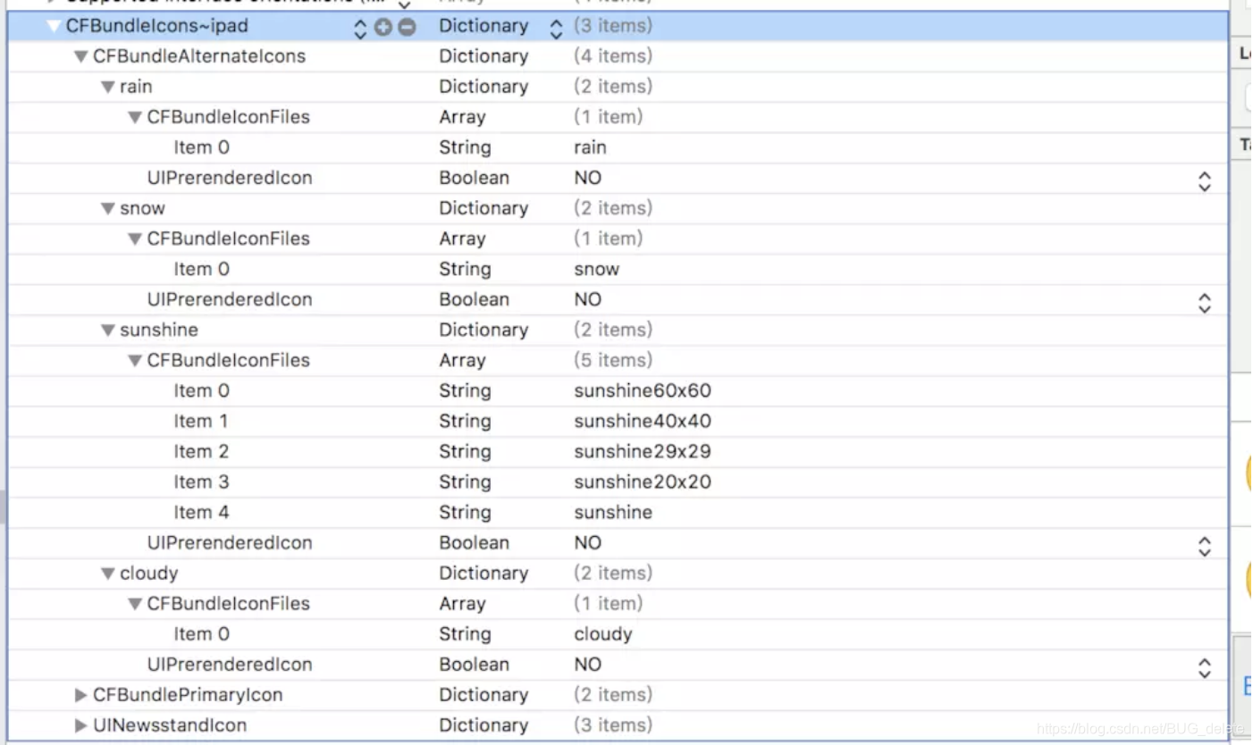Image resolution: width=1253 pixels, height=745 pixels.
Task: Expand the CFBundlePrimaryIcon dictionary
Action: (x=81, y=695)
